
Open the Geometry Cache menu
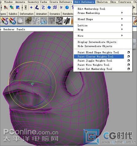37,2
